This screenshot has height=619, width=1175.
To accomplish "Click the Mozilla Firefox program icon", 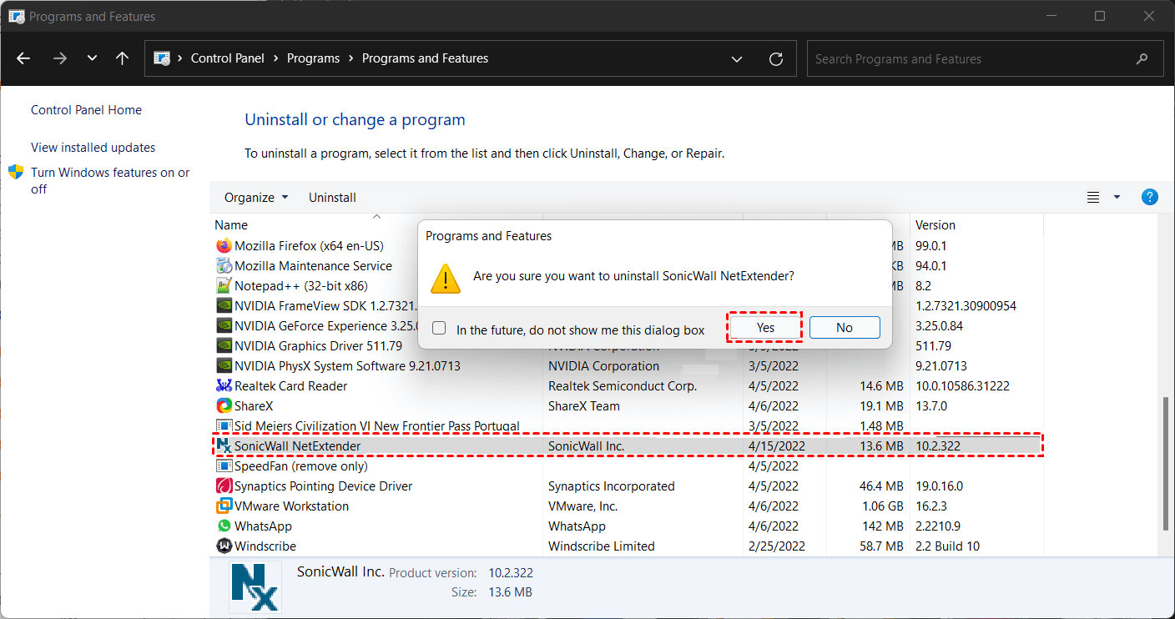I will (x=224, y=246).
